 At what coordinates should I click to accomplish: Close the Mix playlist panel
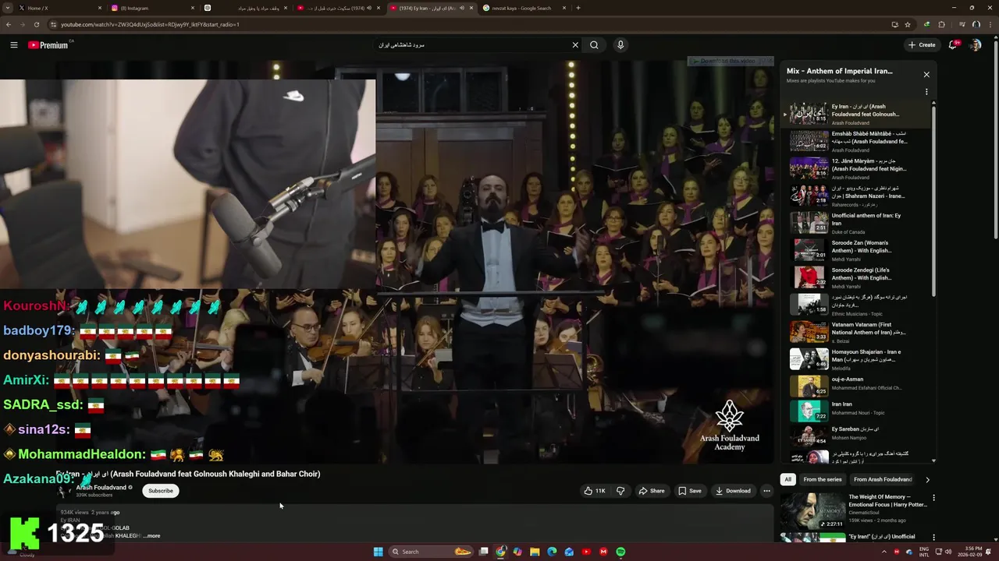[x=926, y=75]
